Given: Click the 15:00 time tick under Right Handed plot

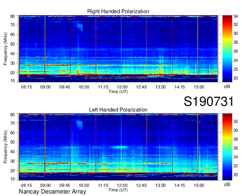Looking at the screenshot, I should pos(199,87).
